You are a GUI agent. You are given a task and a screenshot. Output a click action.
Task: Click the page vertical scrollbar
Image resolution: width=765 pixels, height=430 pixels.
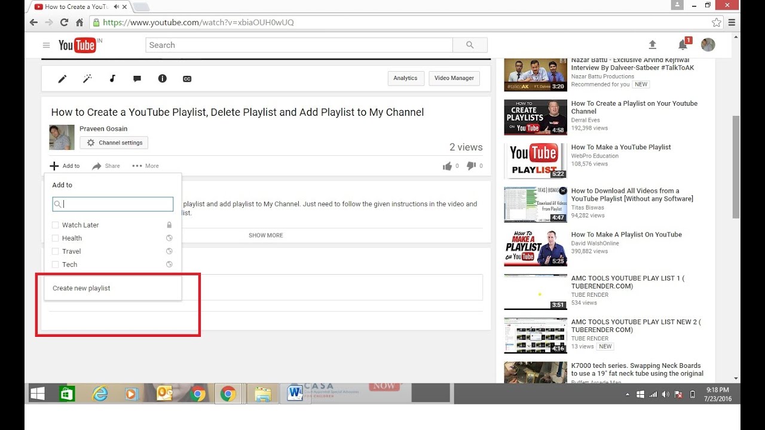[x=736, y=167]
